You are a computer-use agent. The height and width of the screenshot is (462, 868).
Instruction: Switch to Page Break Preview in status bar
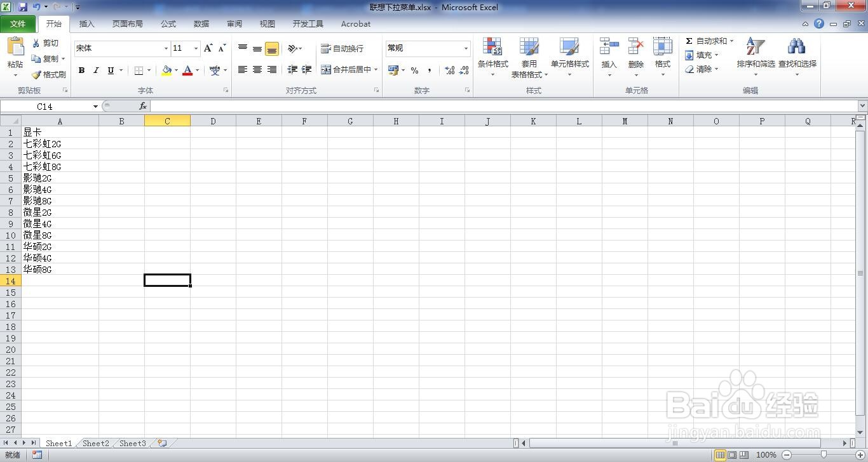tap(744, 455)
